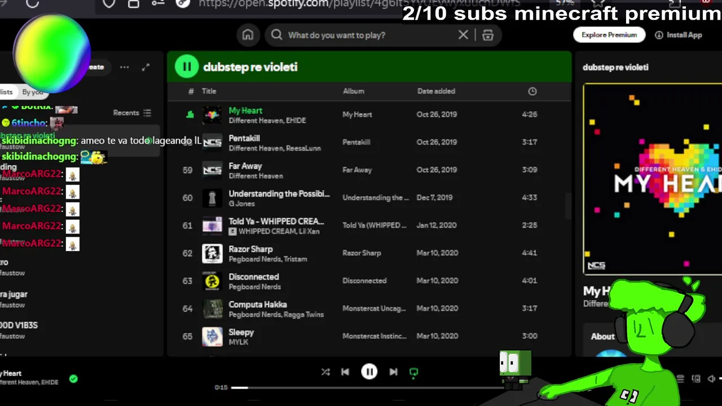The width and height of the screenshot is (722, 406).
Task: Click the Date added column header
Action: (x=436, y=91)
